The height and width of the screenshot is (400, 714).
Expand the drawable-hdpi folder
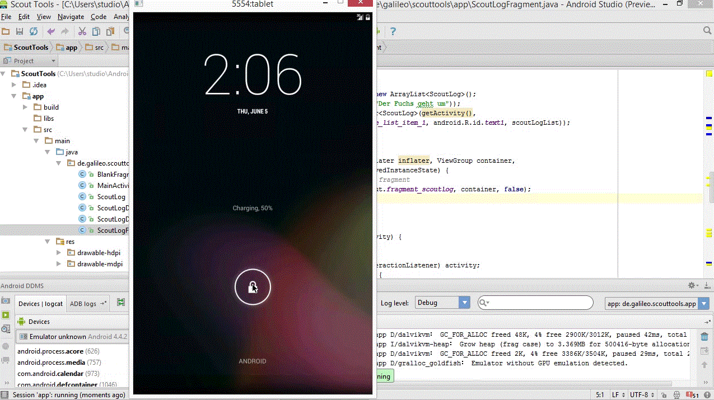59,253
